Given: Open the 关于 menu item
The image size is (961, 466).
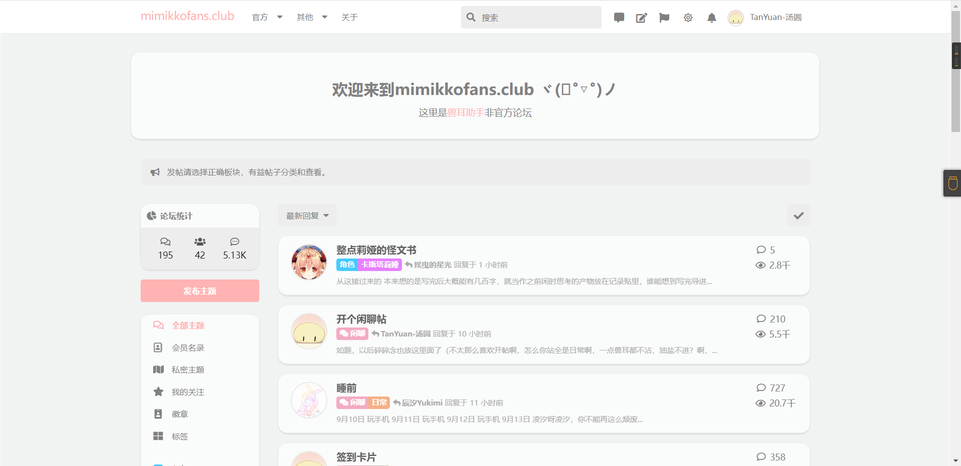Looking at the screenshot, I should tap(349, 17).
